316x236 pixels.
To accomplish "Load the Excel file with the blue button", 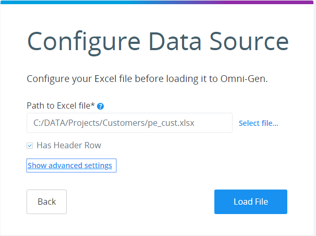I will pos(251,202).
